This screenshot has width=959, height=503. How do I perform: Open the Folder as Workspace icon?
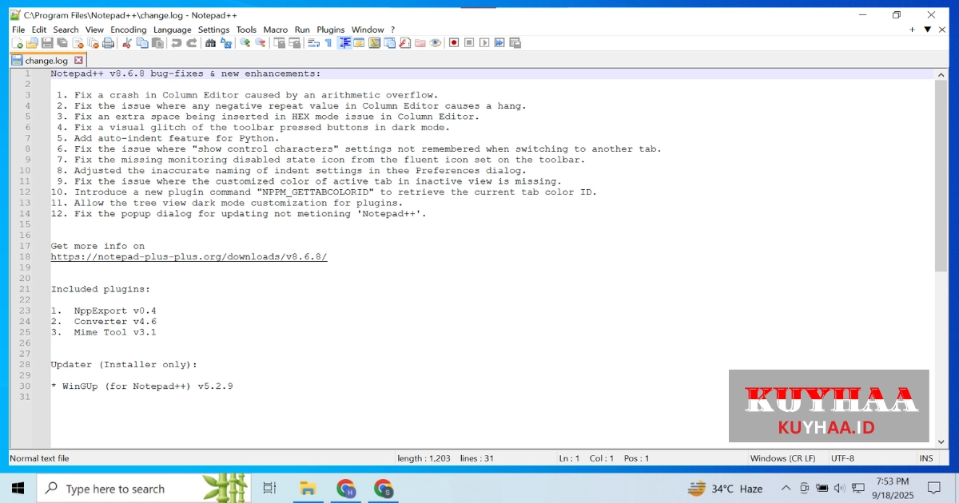coord(420,43)
